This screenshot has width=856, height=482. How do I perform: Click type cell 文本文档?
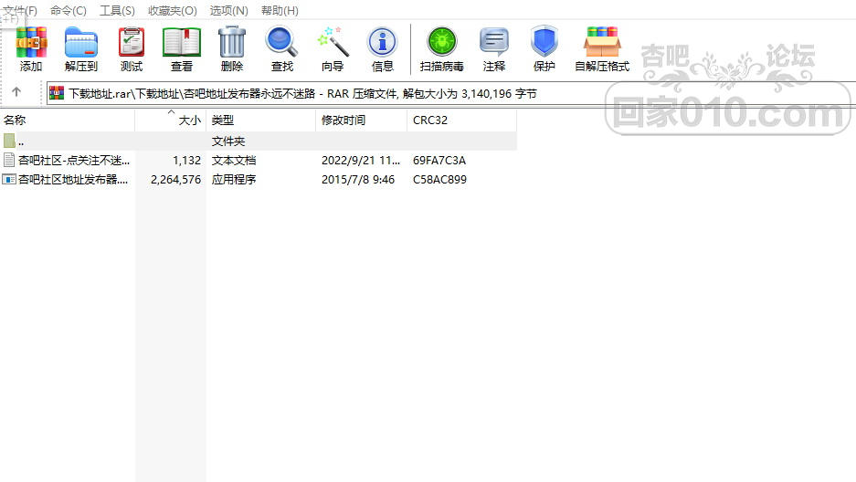234,161
